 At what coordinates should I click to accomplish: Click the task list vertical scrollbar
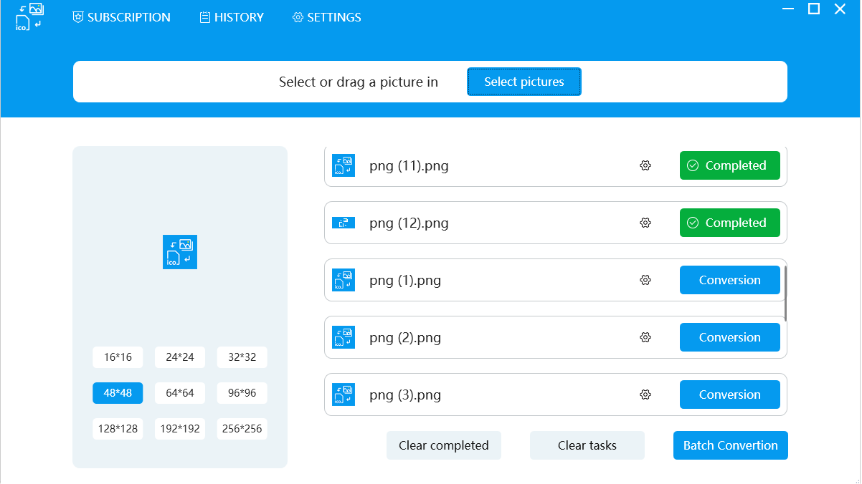(787, 294)
